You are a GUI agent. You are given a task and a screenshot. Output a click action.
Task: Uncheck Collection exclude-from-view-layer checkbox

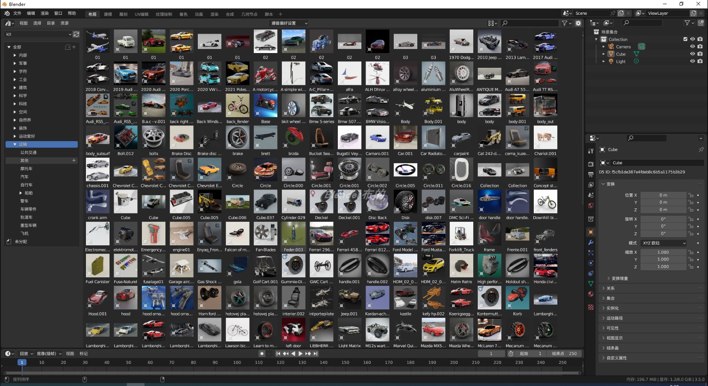click(685, 39)
